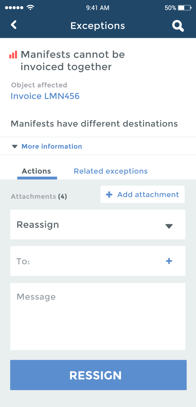196x407 pixels.
Task: Go back using the header chevron
Action: tap(13, 25)
